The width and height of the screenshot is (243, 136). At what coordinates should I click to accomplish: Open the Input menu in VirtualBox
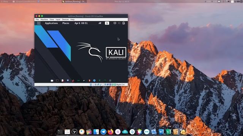tap(58, 20)
